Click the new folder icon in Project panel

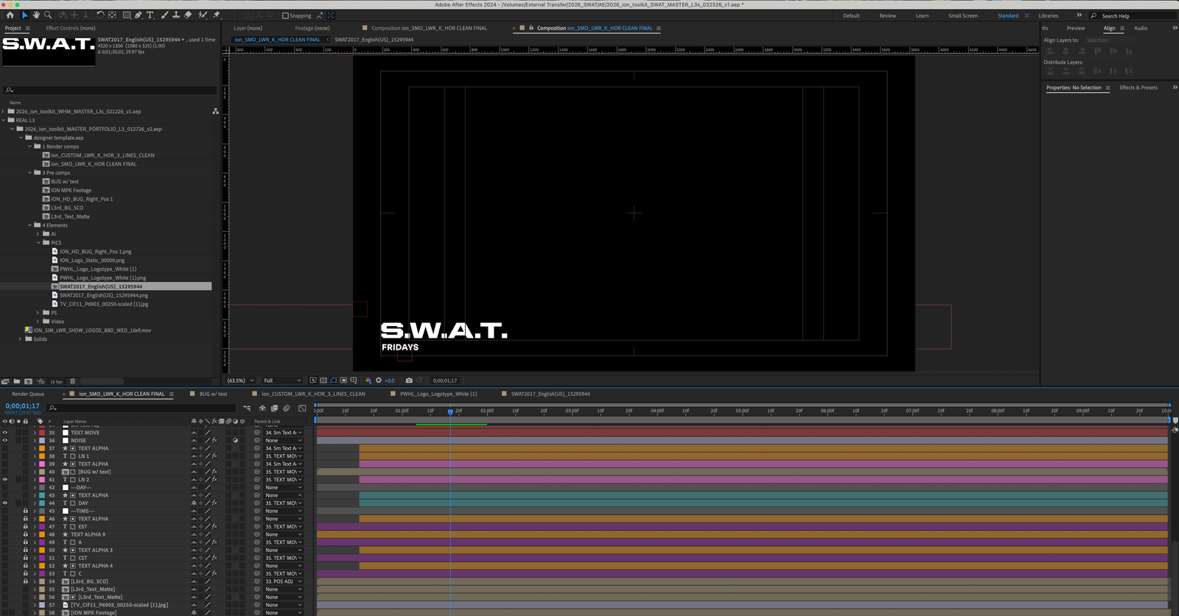coord(17,381)
